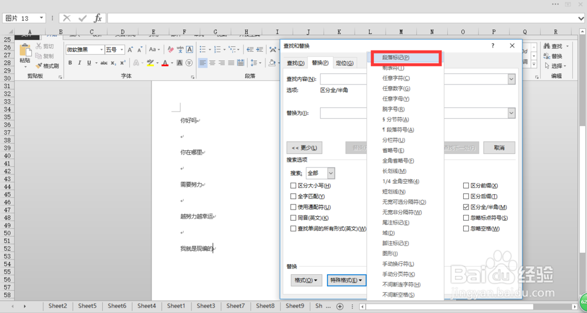Click the Clear Formatting eraser icon
Screen dimensions: 587x313
tap(170, 49)
